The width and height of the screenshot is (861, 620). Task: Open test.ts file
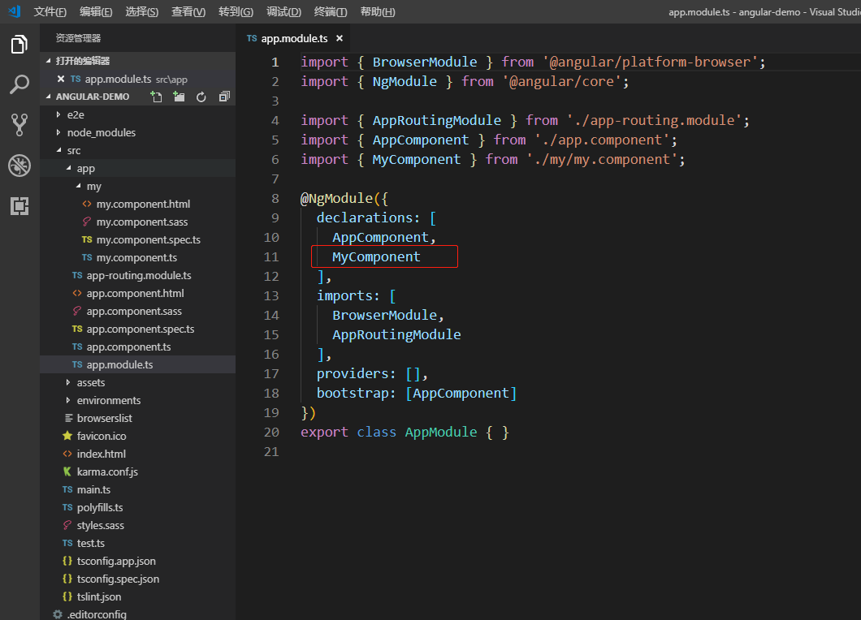(138, 543)
